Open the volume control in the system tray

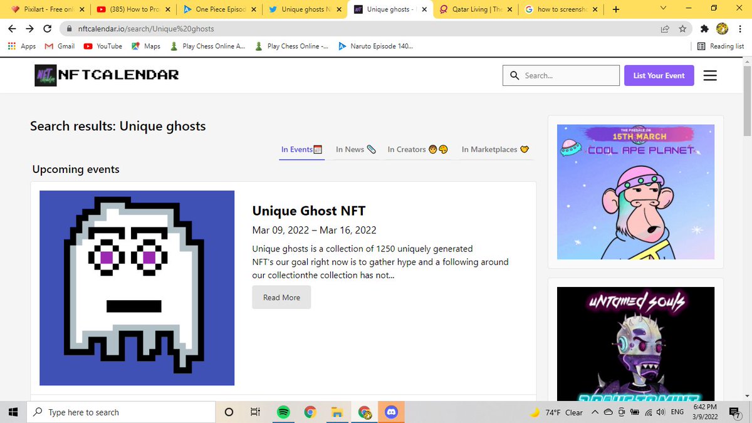[660, 412]
